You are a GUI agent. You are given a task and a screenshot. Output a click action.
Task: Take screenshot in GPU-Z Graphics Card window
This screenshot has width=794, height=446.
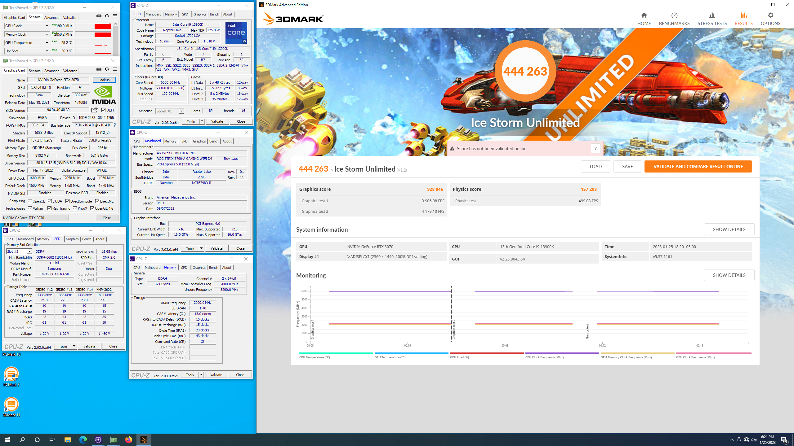[99, 69]
